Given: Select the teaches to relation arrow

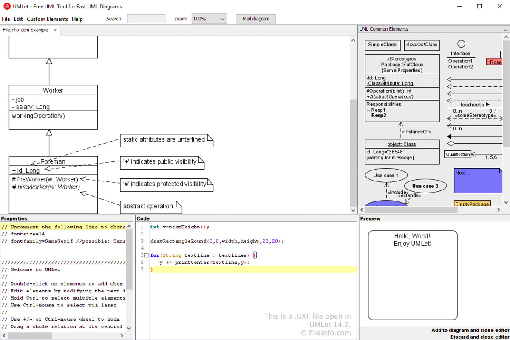Looking at the screenshot, I should tap(475, 105).
